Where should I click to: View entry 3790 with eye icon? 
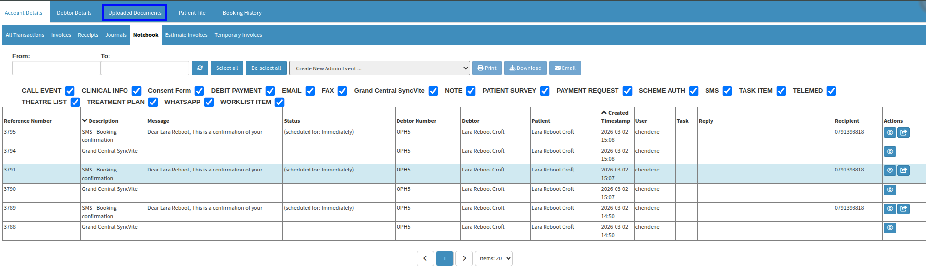890,190
